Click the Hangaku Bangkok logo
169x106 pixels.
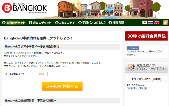coord(24,8)
